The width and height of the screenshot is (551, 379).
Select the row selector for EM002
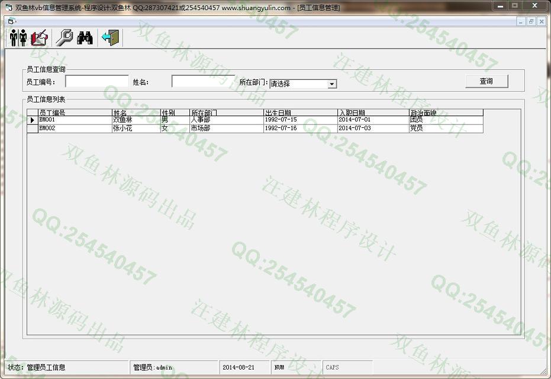click(33, 129)
